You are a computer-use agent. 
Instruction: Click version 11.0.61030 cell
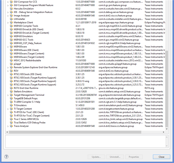(81, 60)
